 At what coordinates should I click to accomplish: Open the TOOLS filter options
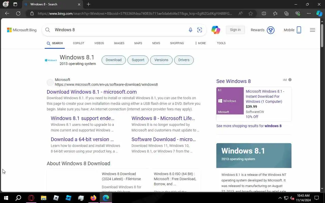coord(221,43)
